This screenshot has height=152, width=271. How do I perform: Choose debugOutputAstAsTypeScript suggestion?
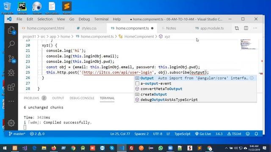click(195, 100)
